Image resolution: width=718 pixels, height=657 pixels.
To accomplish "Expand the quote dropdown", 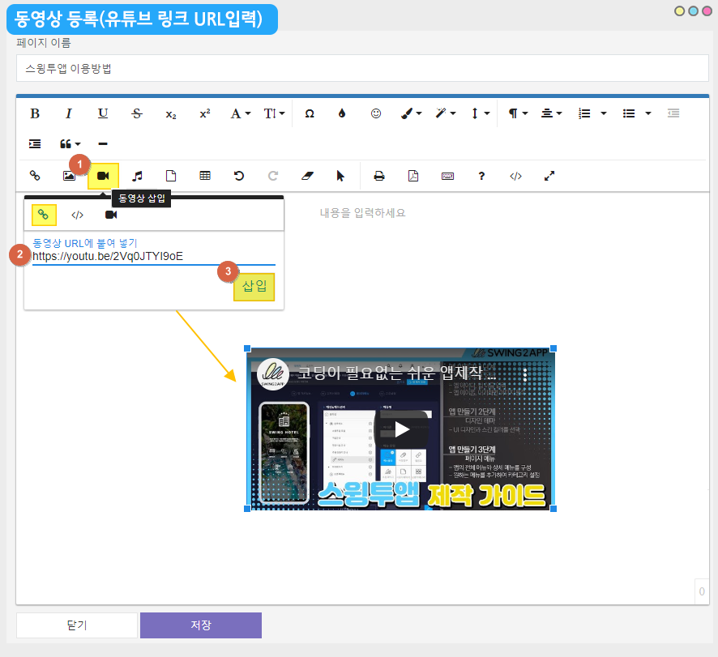I will (70, 144).
